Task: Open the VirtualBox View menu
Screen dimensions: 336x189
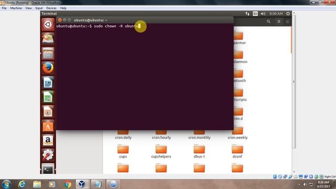Action: [x=28, y=8]
